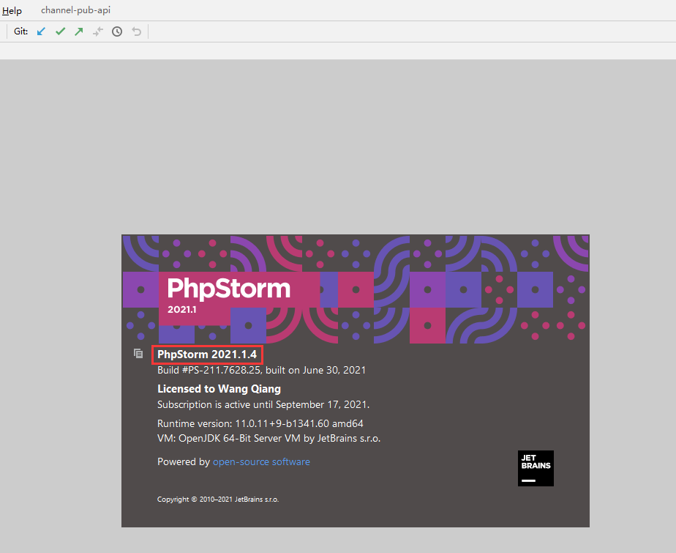This screenshot has width=676, height=553.
Task: Click the subscription active until date line
Action: (263, 404)
